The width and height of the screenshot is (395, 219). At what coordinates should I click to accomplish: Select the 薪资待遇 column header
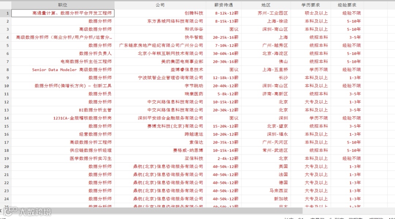pos(224,5)
